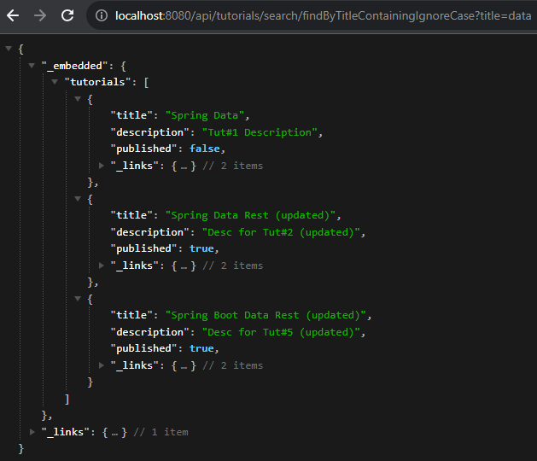Click the value "Desc for Tut#2 (updated)"
The width and height of the screenshot is (537, 461).
tap(281, 232)
